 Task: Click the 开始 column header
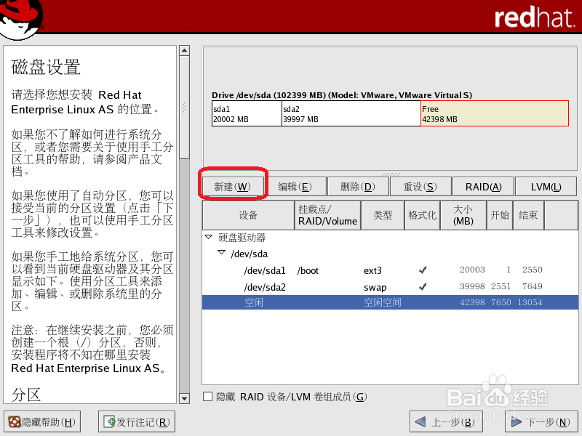500,215
